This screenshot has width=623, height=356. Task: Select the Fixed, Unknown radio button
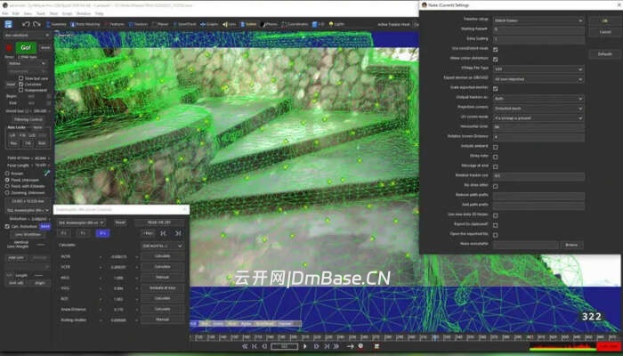7,180
